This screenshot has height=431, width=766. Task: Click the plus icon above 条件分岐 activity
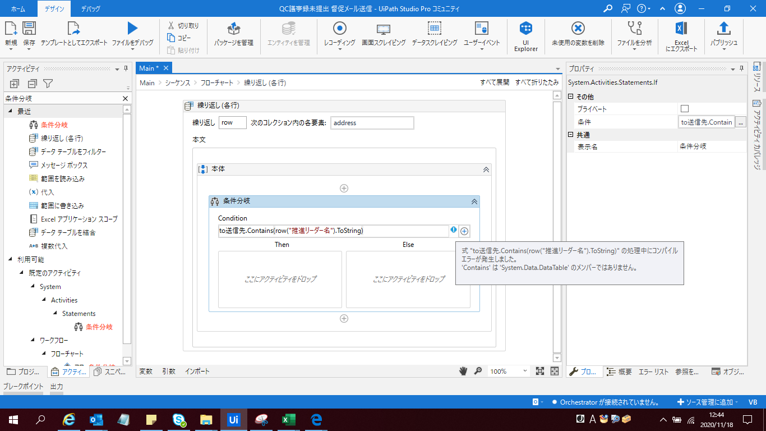point(344,189)
